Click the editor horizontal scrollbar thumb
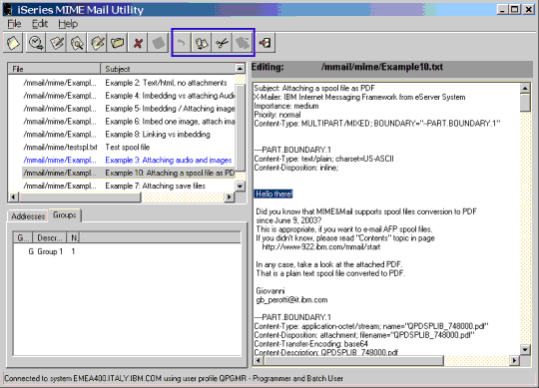539x388 pixels. coord(353,360)
